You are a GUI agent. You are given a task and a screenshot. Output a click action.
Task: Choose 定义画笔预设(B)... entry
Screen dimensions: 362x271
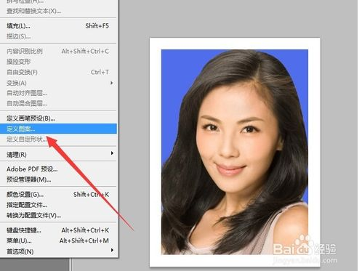(x=58, y=118)
